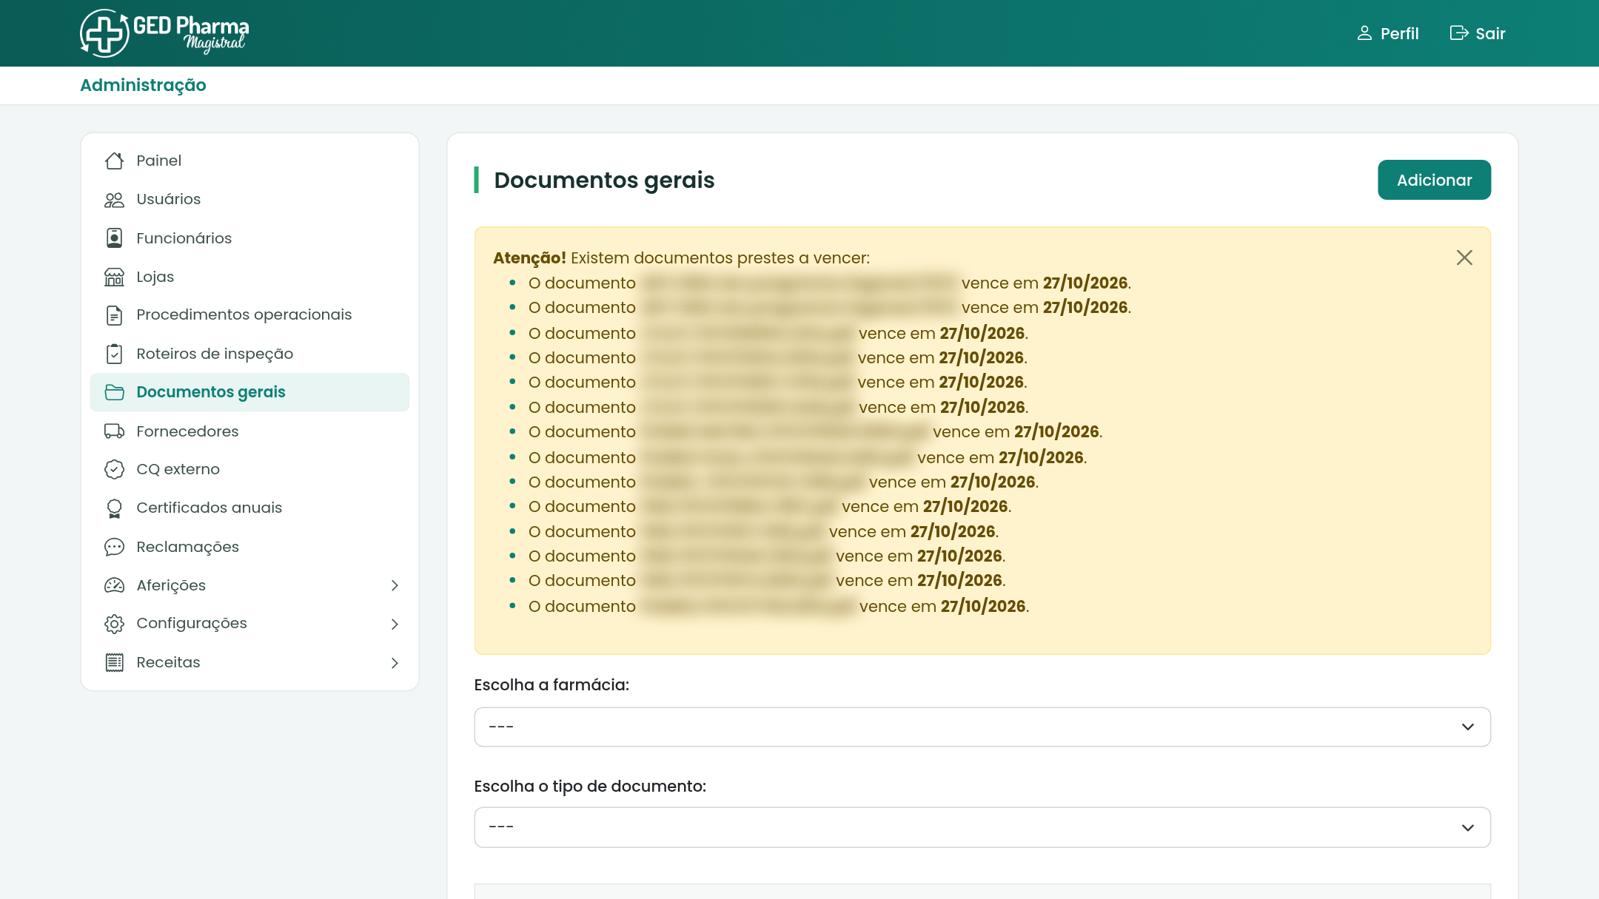Click the CQ externo check badge icon
This screenshot has height=899, width=1599.
114,469
